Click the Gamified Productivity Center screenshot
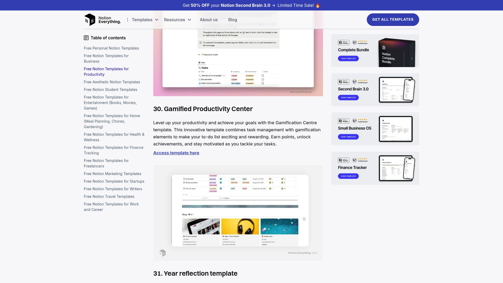 click(238, 213)
